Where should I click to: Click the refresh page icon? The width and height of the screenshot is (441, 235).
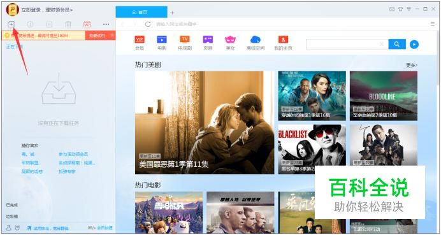[x=148, y=24]
